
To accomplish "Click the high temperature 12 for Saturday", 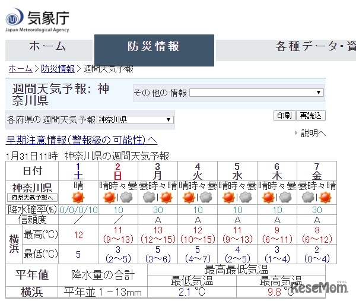I will (78, 235).
